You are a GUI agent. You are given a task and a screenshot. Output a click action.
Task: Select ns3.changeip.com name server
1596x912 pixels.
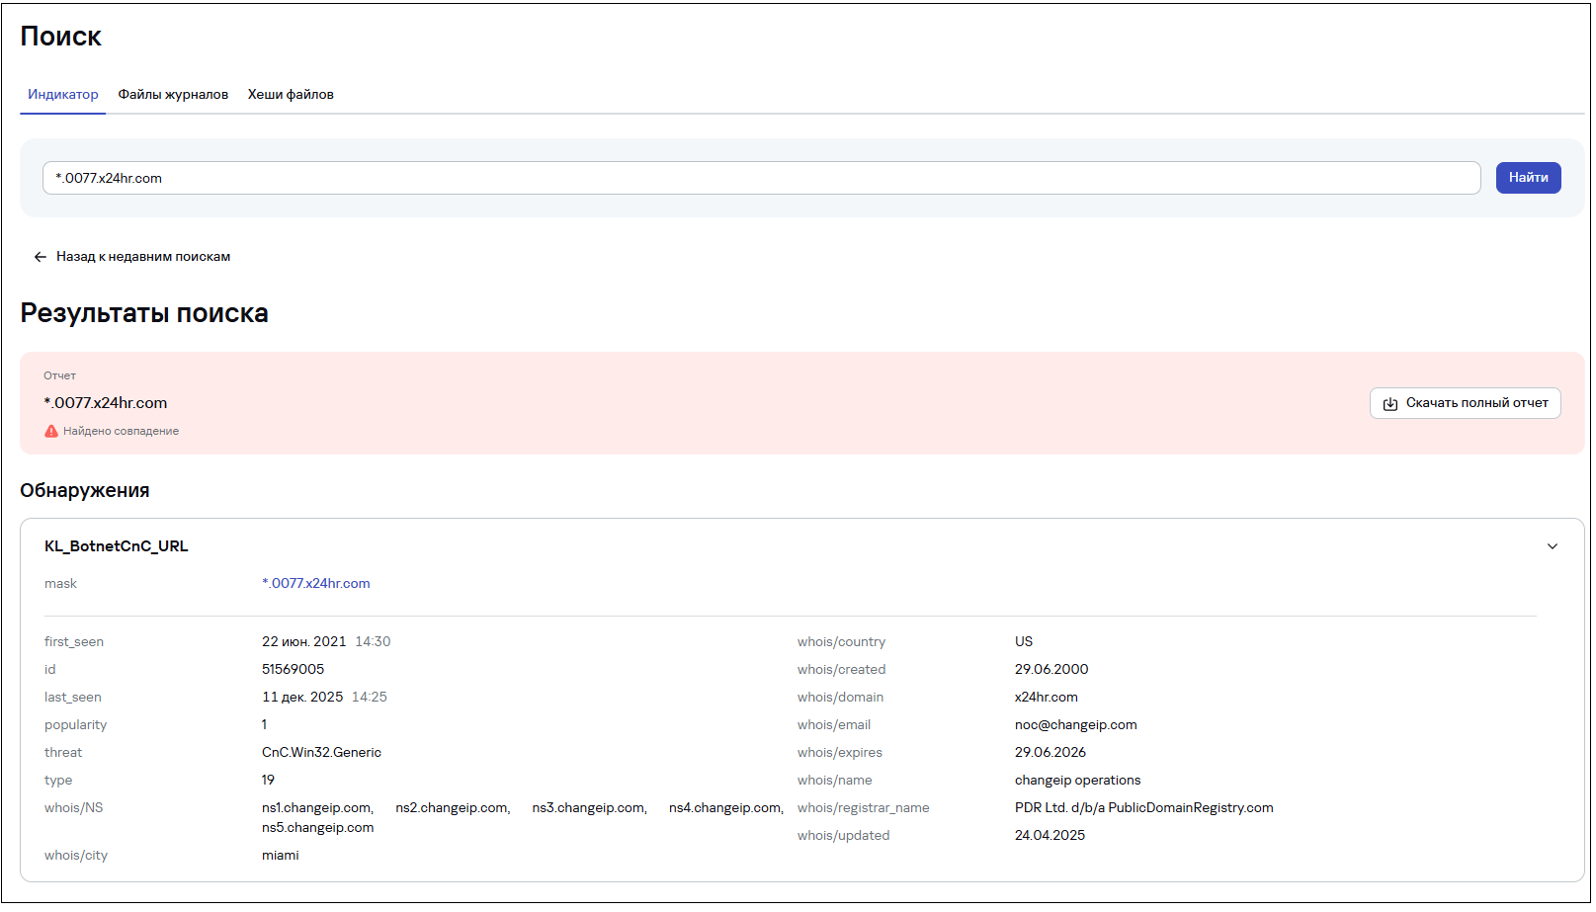click(x=589, y=808)
